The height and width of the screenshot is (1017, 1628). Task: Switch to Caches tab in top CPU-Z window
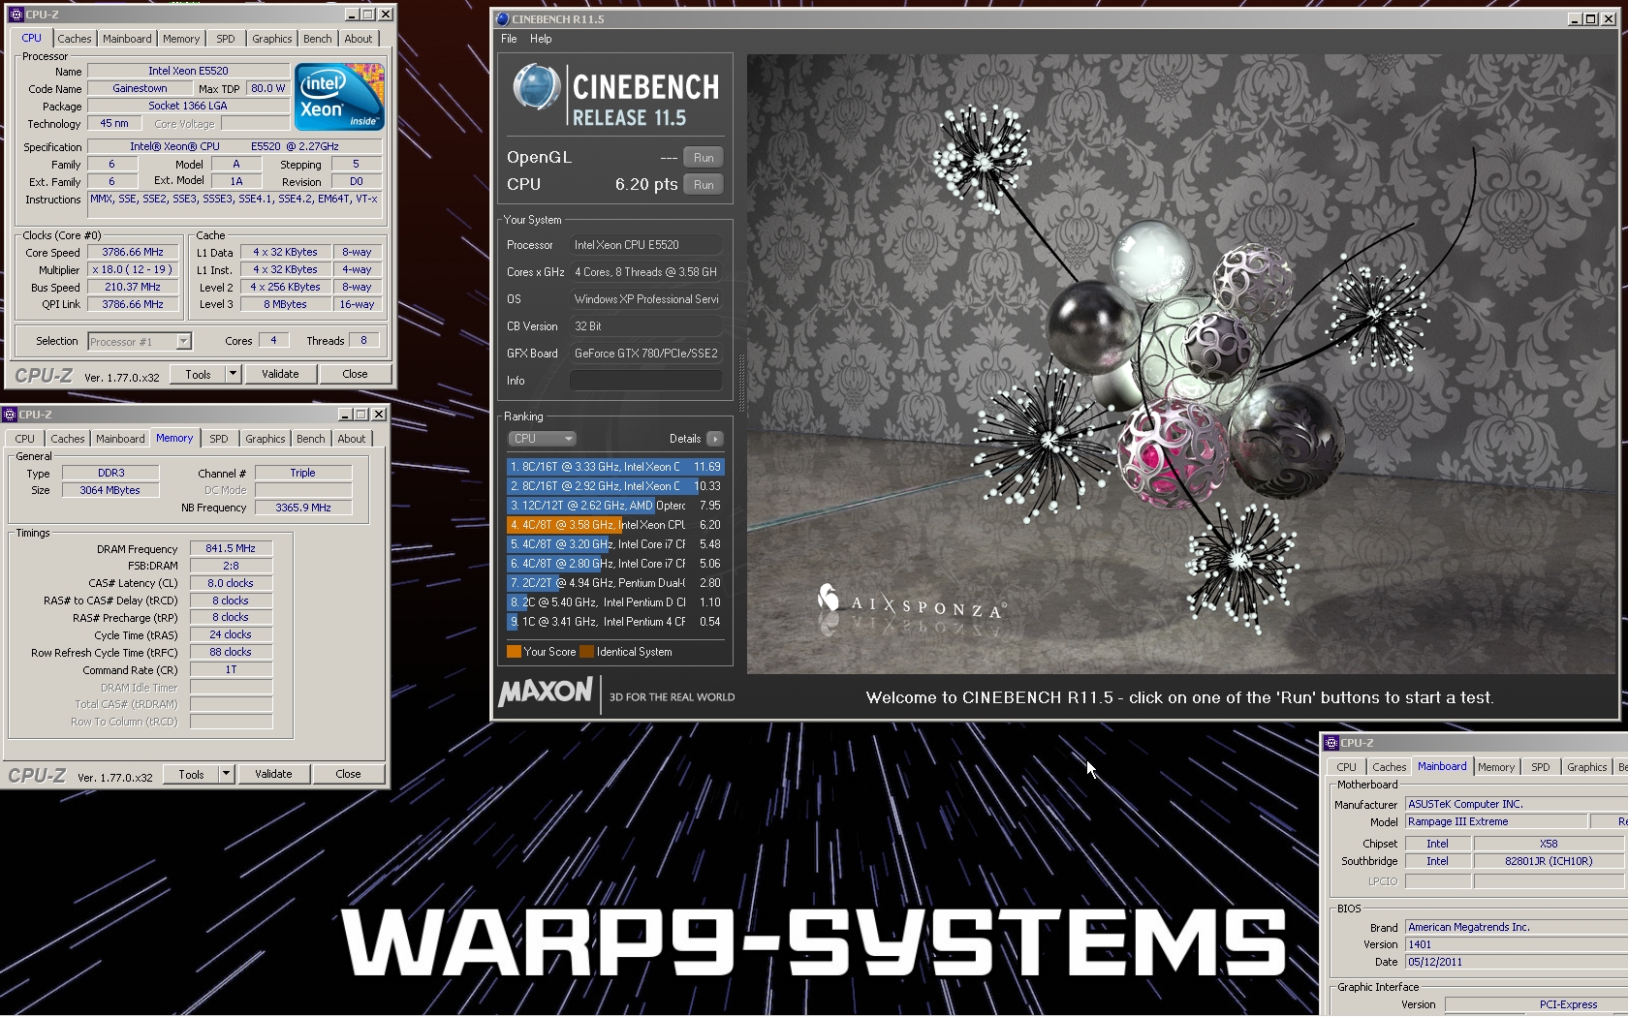coord(74,39)
